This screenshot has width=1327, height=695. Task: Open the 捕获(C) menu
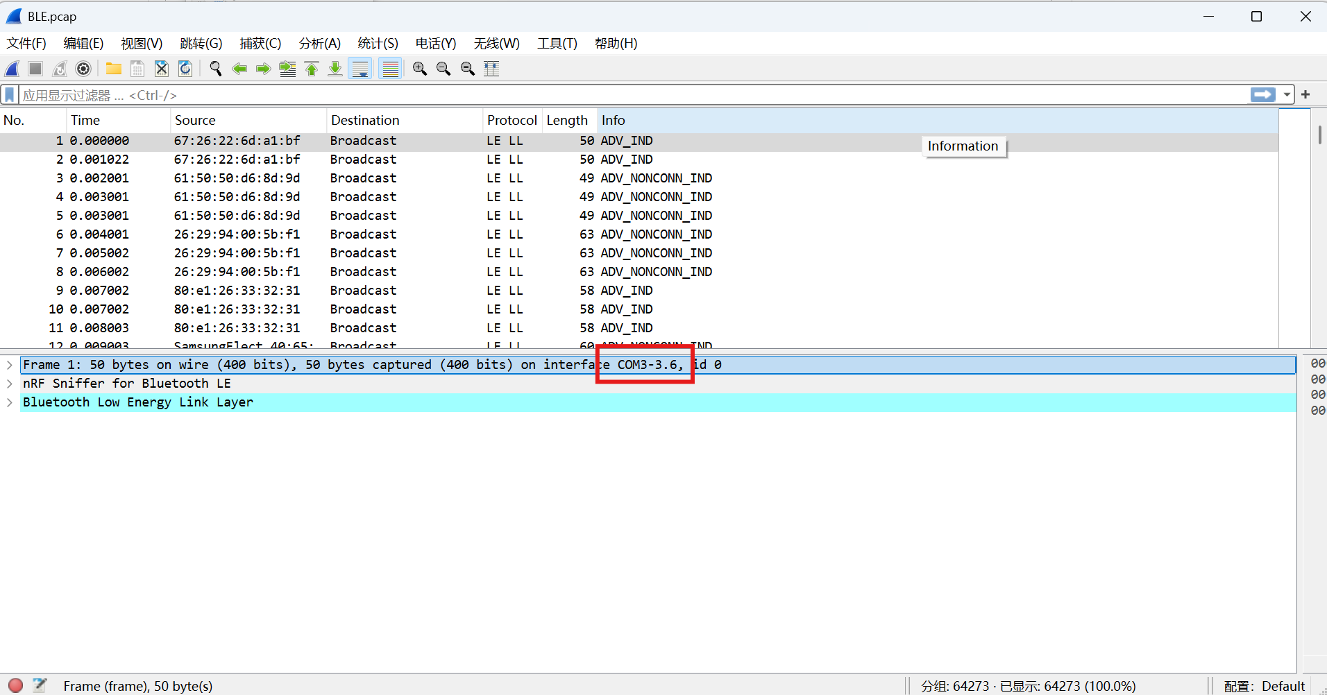coord(260,44)
